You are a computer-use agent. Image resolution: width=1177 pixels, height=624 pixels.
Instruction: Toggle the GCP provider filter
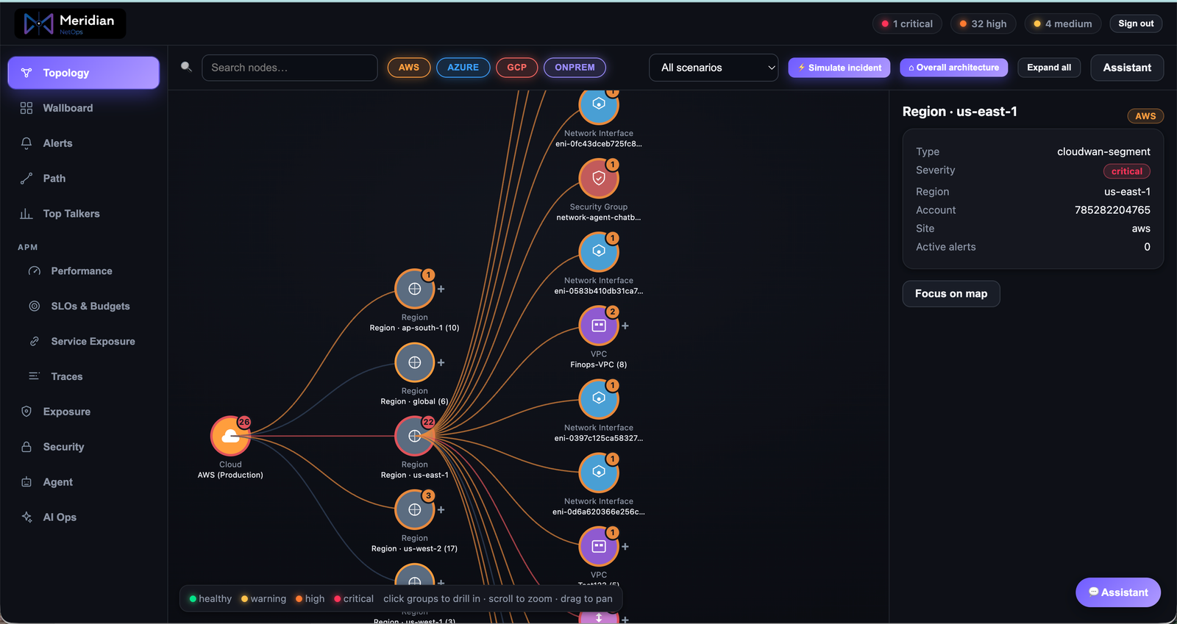517,68
